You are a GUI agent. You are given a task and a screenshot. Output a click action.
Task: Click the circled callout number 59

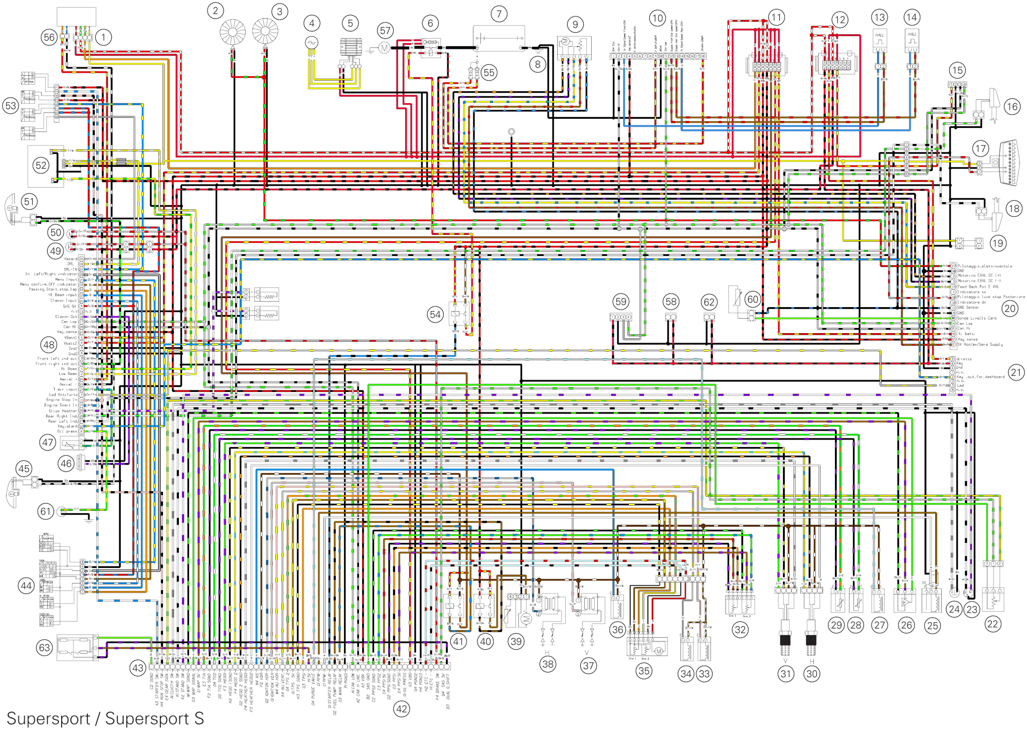[621, 302]
